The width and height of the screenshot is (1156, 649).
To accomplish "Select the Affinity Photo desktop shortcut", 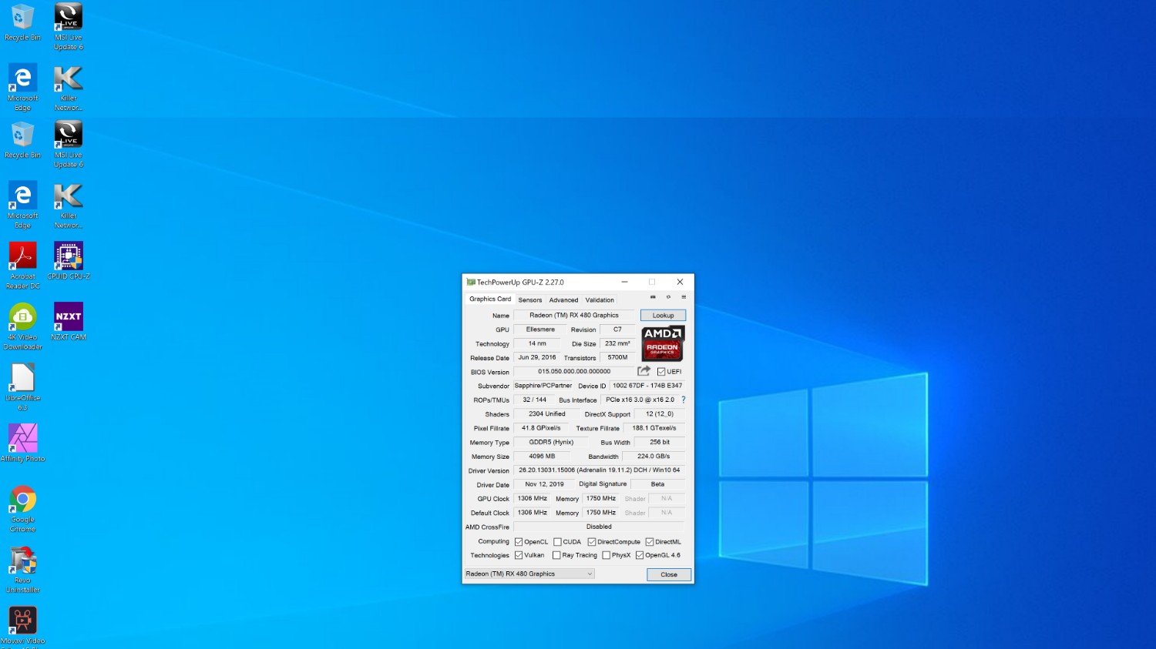I will pyautogui.click(x=23, y=439).
